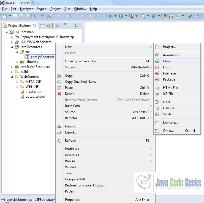Viewport: 204px width, 203px height.
Task: Open the New wizard dropdown arrow
Action: [10, 16]
